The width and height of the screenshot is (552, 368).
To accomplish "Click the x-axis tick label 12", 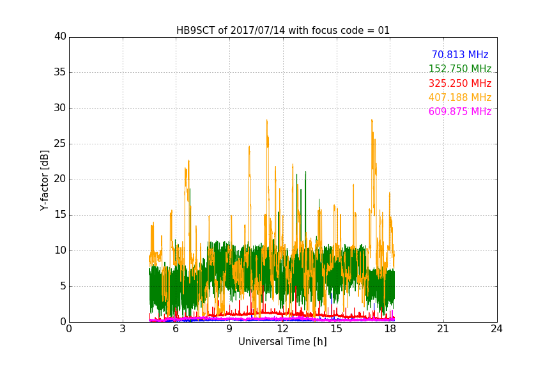I will [282, 329].
